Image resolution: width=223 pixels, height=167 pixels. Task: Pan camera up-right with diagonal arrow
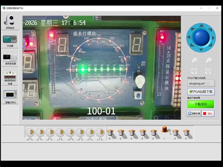click(210, 30)
